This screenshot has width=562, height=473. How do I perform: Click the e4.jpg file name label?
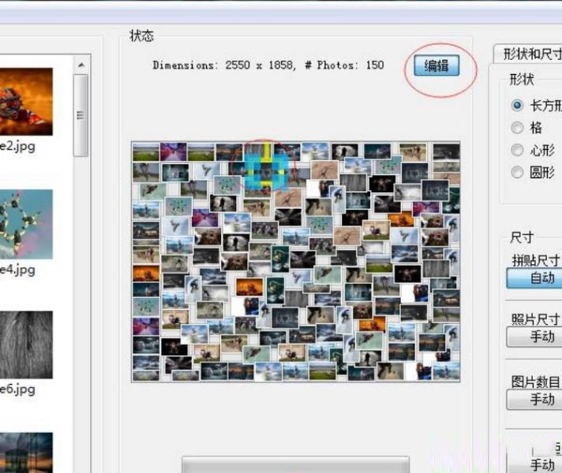point(17,270)
